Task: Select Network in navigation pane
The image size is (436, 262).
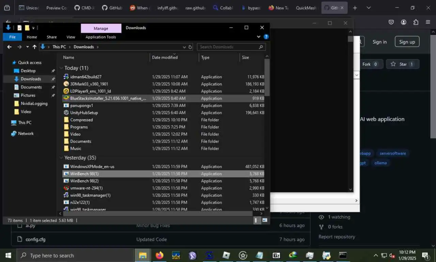Action: 26,133
